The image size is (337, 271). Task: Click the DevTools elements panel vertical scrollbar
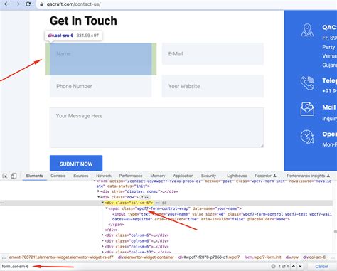tap(335, 232)
